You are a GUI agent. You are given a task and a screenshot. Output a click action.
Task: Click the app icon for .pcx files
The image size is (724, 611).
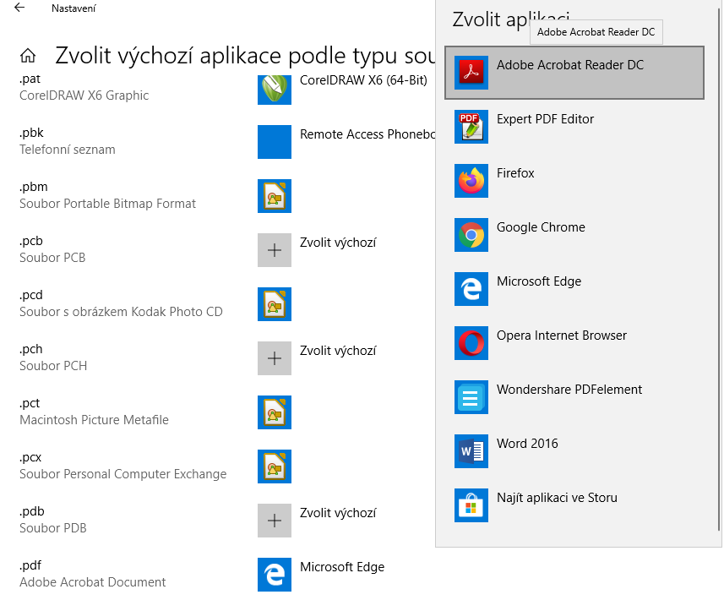[x=275, y=466]
